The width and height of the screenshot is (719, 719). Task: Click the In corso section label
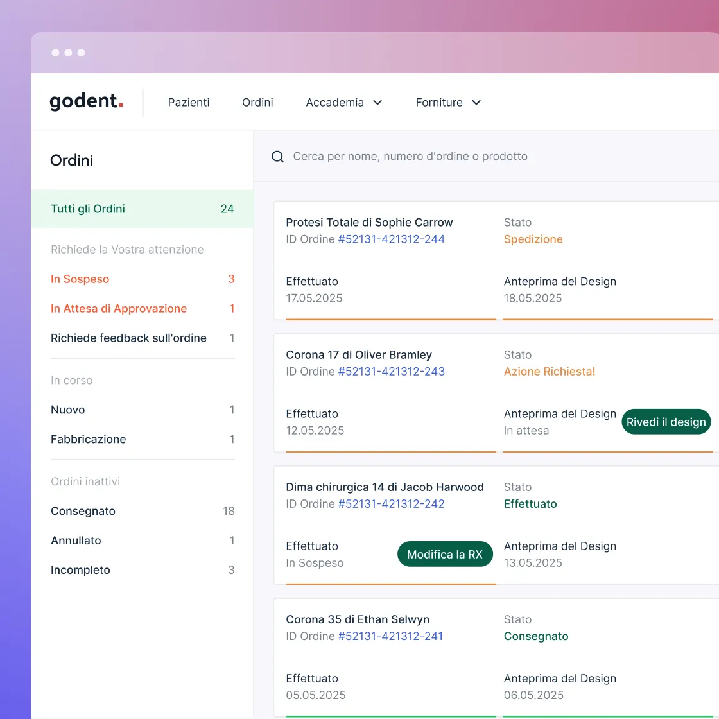click(71, 380)
